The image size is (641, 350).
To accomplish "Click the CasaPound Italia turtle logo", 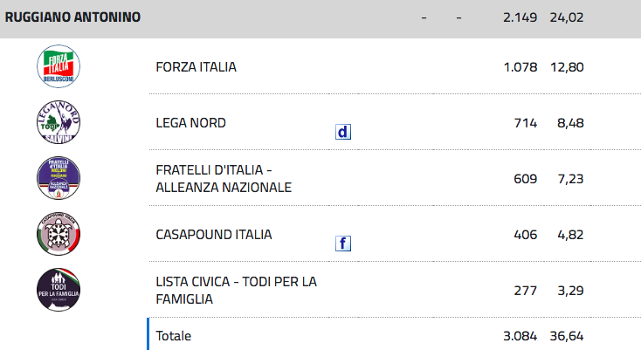I will 59,234.
